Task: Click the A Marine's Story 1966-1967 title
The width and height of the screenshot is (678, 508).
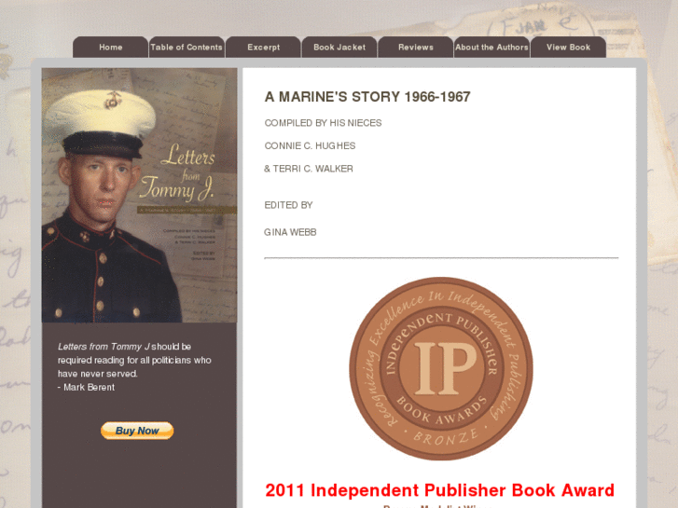Action: 367,97
